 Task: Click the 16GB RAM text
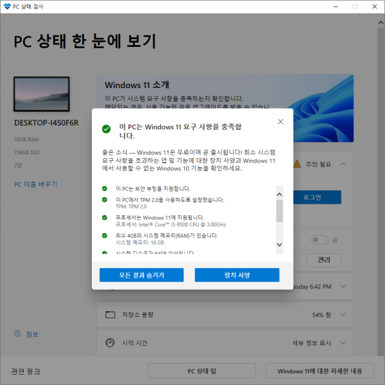coord(26,139)
